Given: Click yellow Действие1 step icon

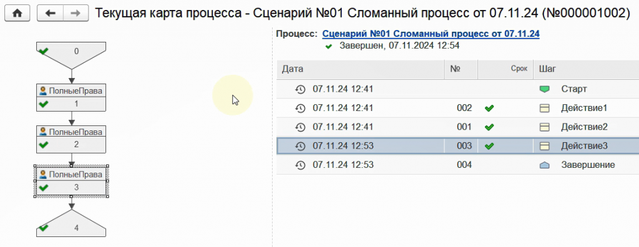Looking at the screenshot, I should (544, 108).
